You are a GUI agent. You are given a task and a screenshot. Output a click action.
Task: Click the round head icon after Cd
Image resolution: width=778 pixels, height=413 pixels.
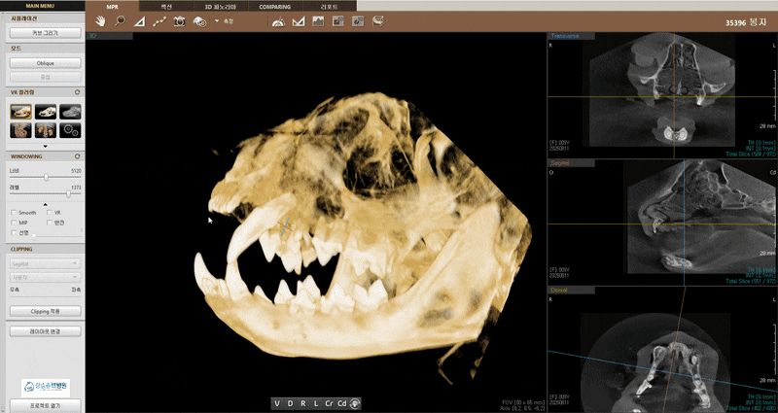(x=355, y=403)
